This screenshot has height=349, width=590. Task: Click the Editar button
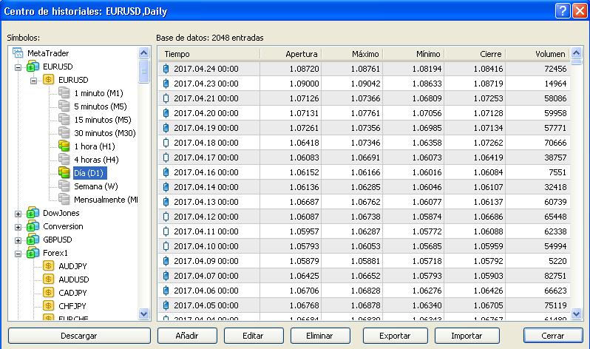254,336
